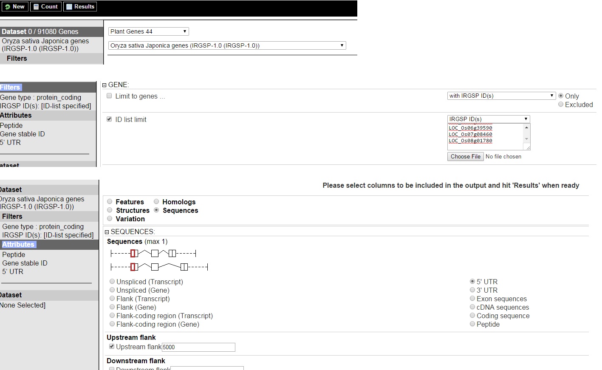Click the Upstream flank value input field
602x370 pixels.
click(198, 347)
